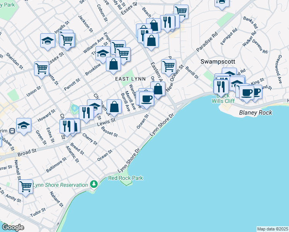Select the cafe marker near Wardwell Ave
The width and height of the screenshot is (289, 232).
pyautogui.click(x=146, y=99)
